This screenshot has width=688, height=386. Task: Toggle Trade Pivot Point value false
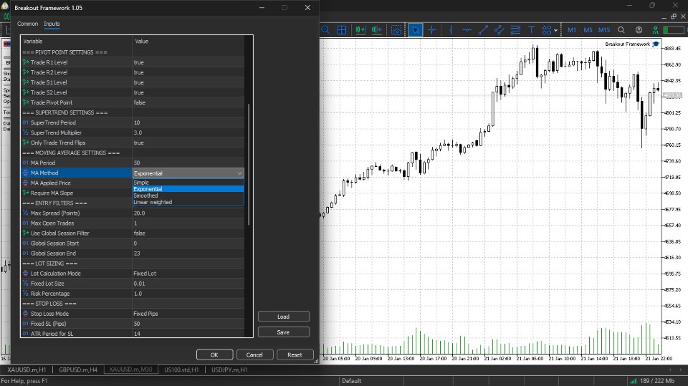click(x=188, y=102)
